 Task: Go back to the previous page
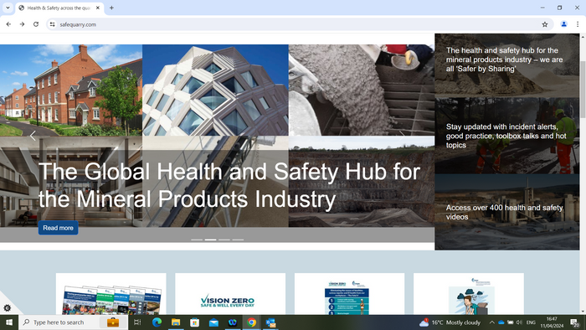point(8,24)
